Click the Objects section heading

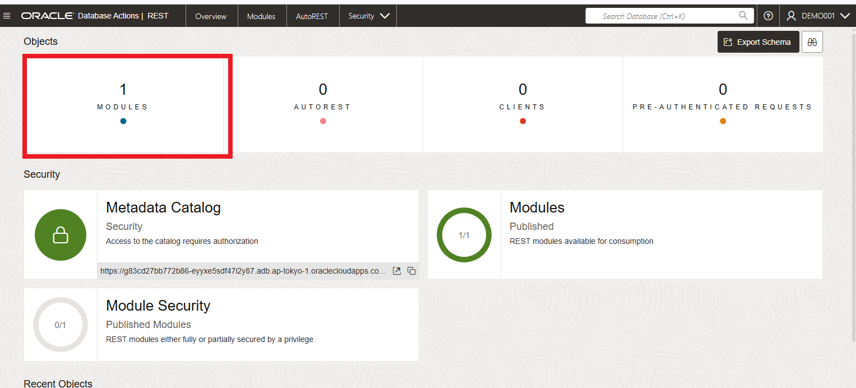[x=40, y=41]
